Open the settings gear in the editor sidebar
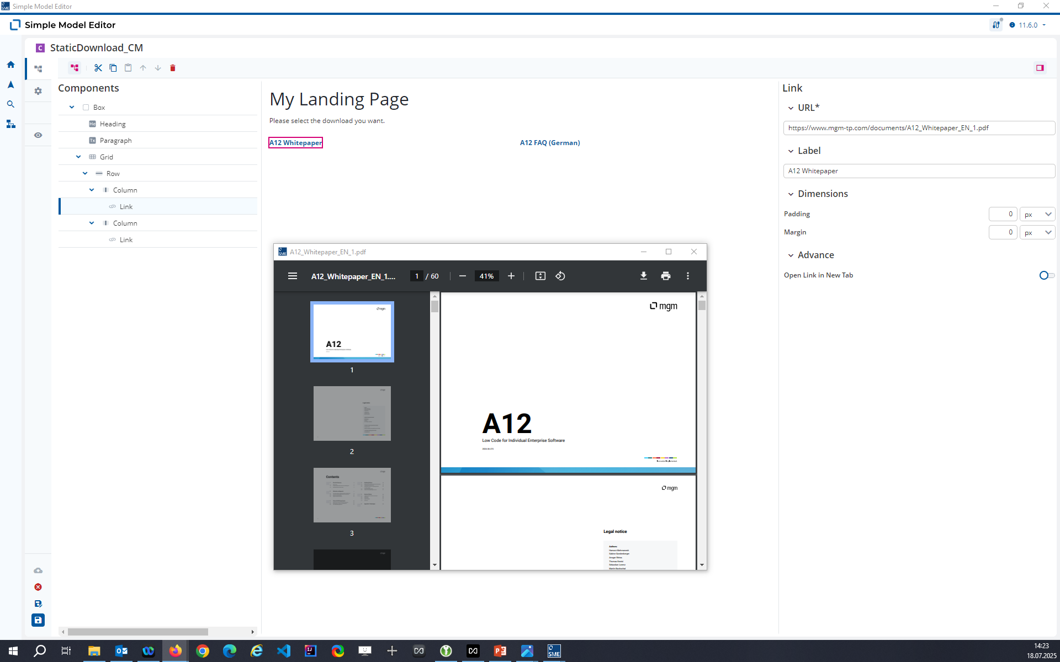This screenshot has width=1060, height=662. tap(38, 91)
